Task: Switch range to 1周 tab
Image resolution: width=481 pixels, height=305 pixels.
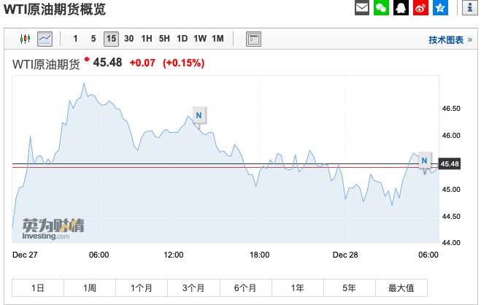Action: click(91, 287)
